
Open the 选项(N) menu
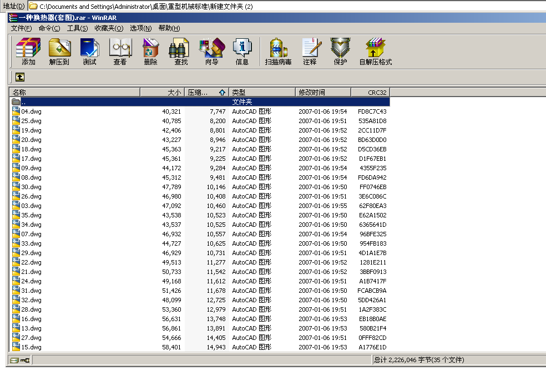pos(141,28)
